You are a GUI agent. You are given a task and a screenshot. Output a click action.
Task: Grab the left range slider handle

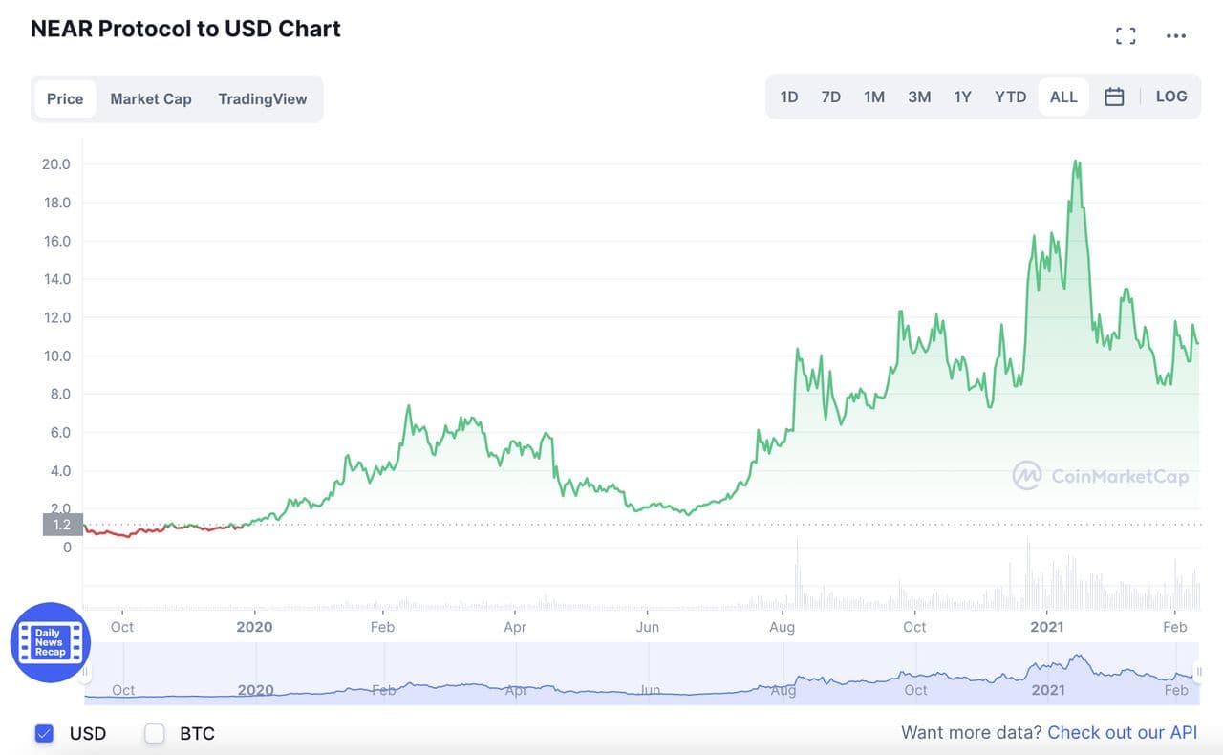(85, 673)
